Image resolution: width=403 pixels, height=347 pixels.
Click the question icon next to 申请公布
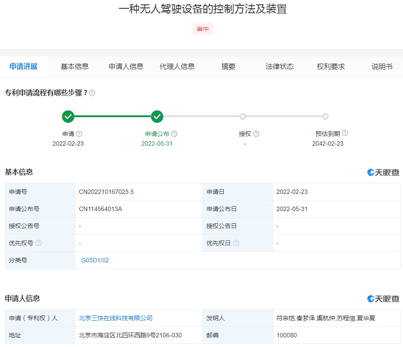tap(174, 134)
